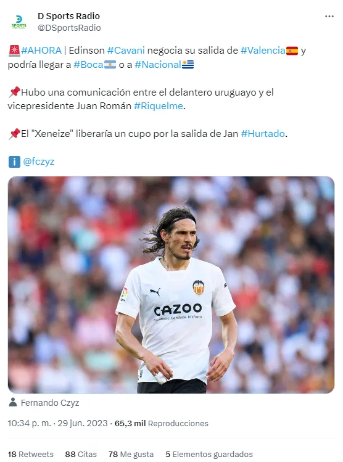View the 78 Me gusta likes
The width and height of the screenshot is (343, 462).
(131, 454)
